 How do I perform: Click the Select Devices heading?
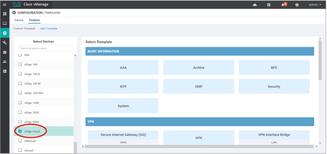[43, 42]
